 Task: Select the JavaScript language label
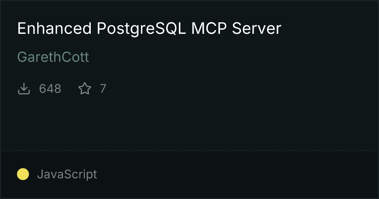pyautogui.click(x=67, y=174)
